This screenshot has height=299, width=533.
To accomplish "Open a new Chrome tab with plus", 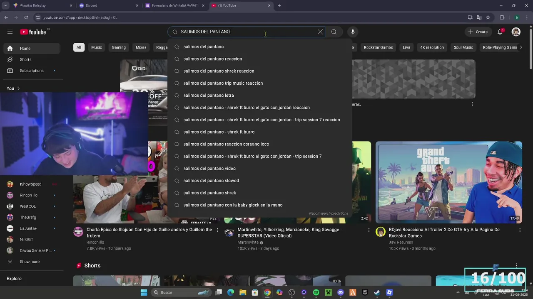I will click(279, 5).
